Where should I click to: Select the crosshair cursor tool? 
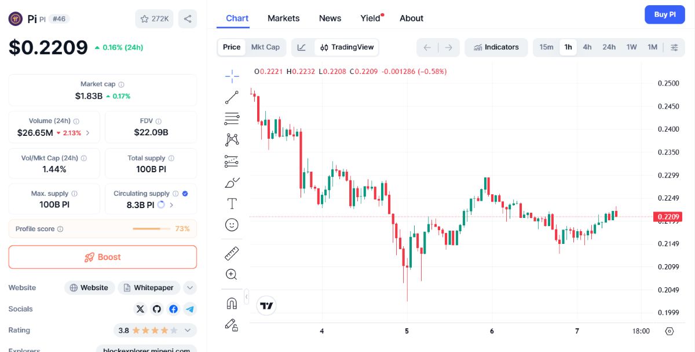coord(232,76)
